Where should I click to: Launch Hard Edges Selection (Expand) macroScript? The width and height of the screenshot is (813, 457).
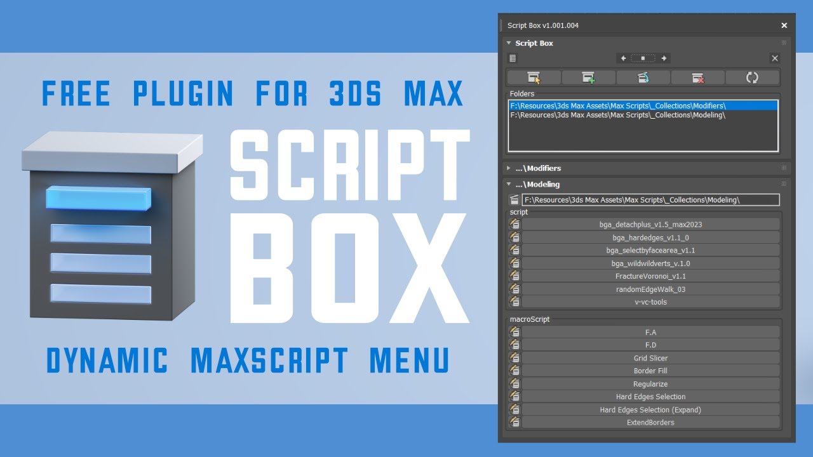tap(650, 409)
